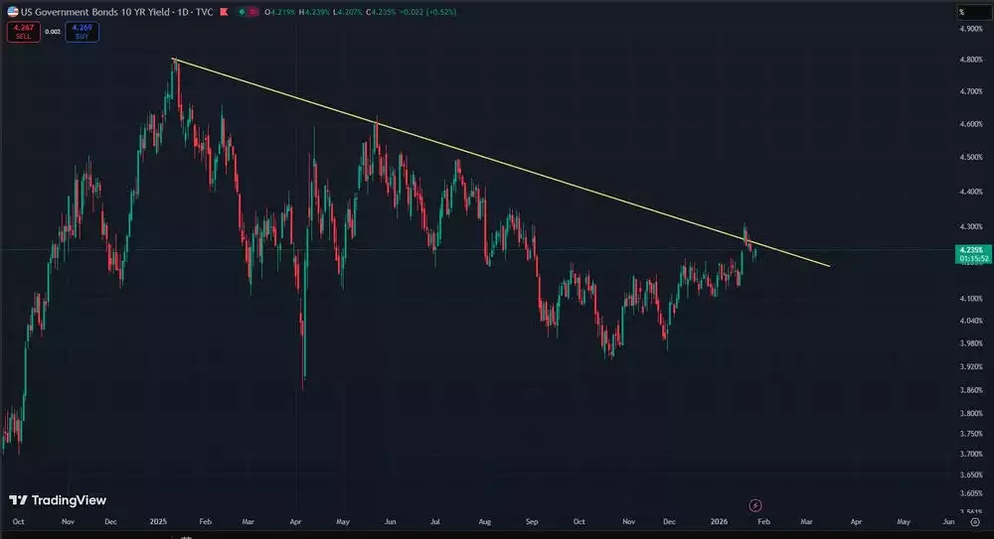Click the red flag icon beside TVC
The width and height of the screenshot is (994, 539).
[x=224, y=11]
